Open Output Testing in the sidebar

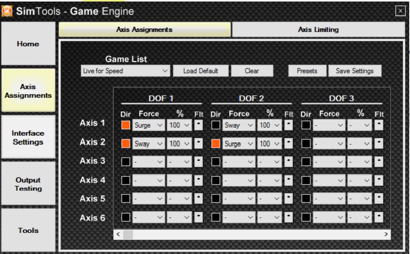tap(28, 184)
